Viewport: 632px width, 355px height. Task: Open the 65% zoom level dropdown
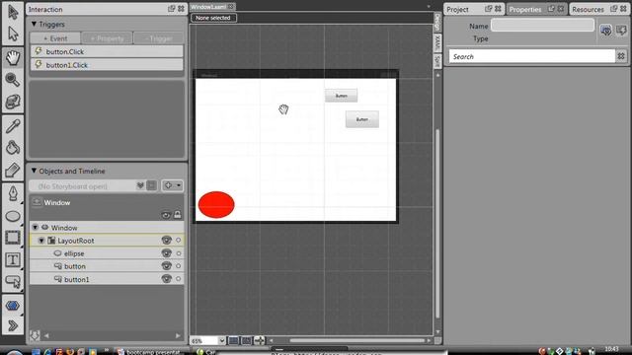tap(221, 340)
